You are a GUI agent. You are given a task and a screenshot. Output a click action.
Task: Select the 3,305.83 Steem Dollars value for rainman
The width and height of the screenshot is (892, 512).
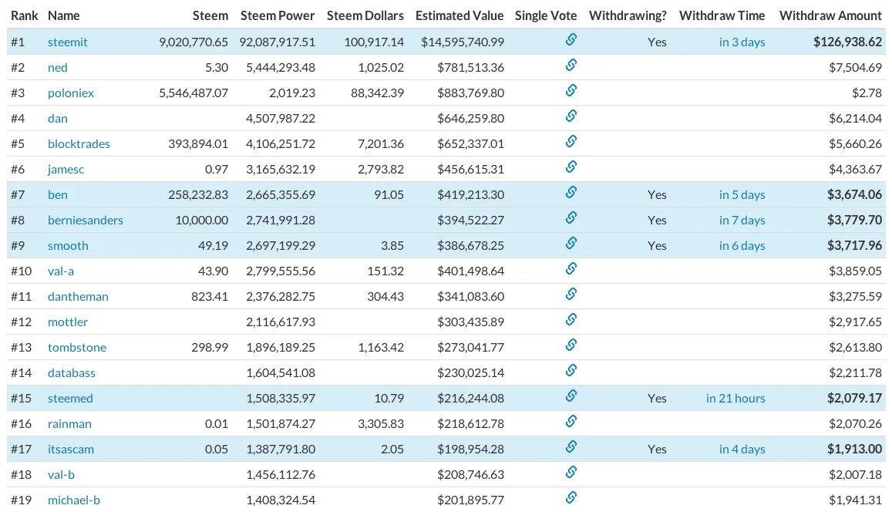click(381, 424)
